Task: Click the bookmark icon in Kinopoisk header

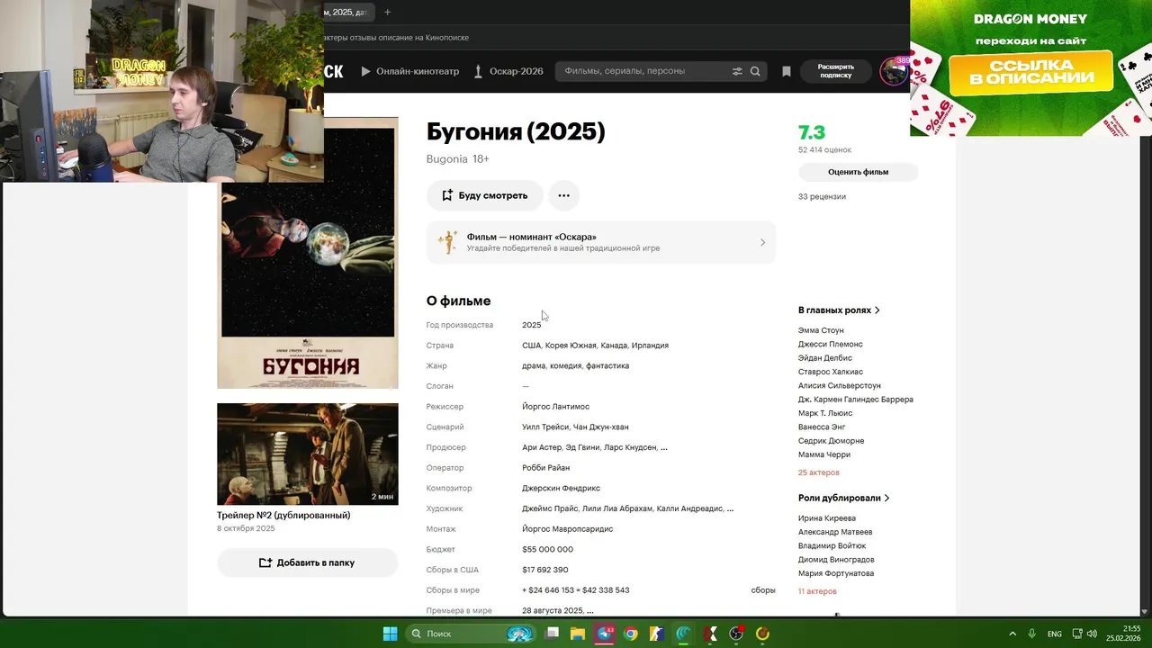Action: [x=786, y=71]
